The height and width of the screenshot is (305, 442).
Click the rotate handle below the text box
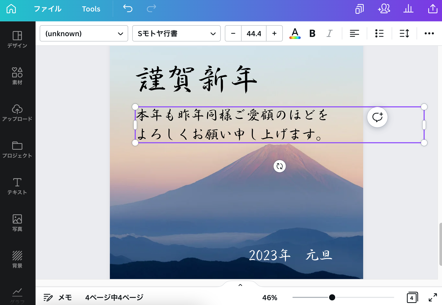279,166
